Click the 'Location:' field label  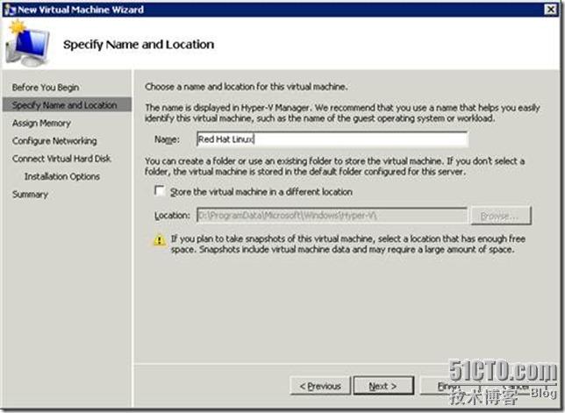(172, 216)
